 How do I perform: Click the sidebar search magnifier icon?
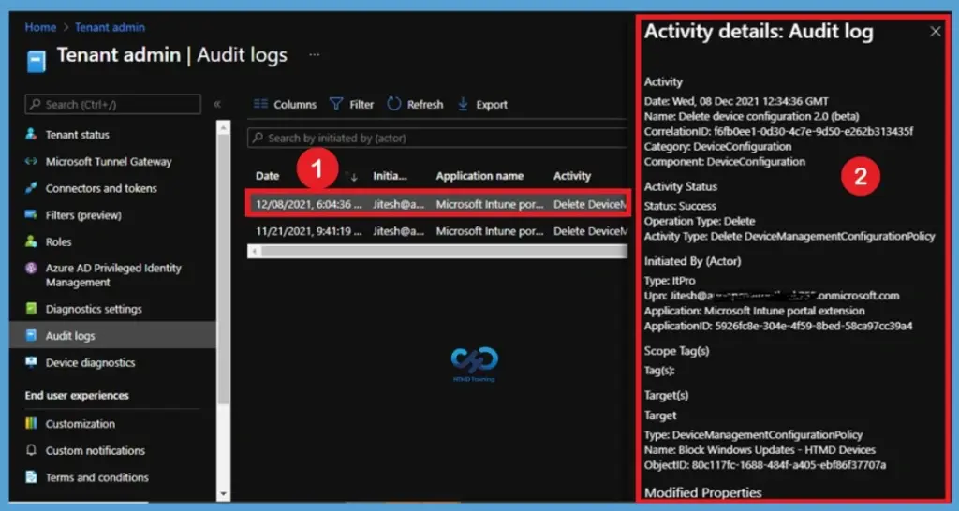point(37,105)
